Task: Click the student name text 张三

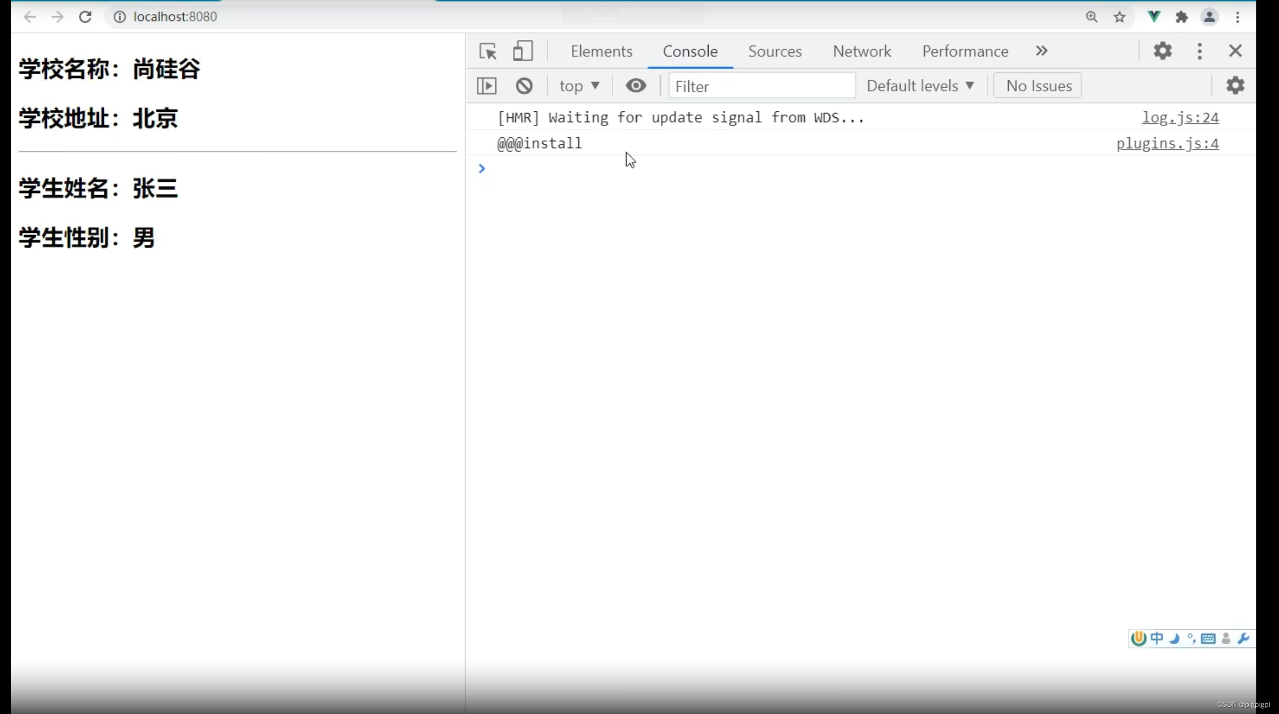Action: 155,189
